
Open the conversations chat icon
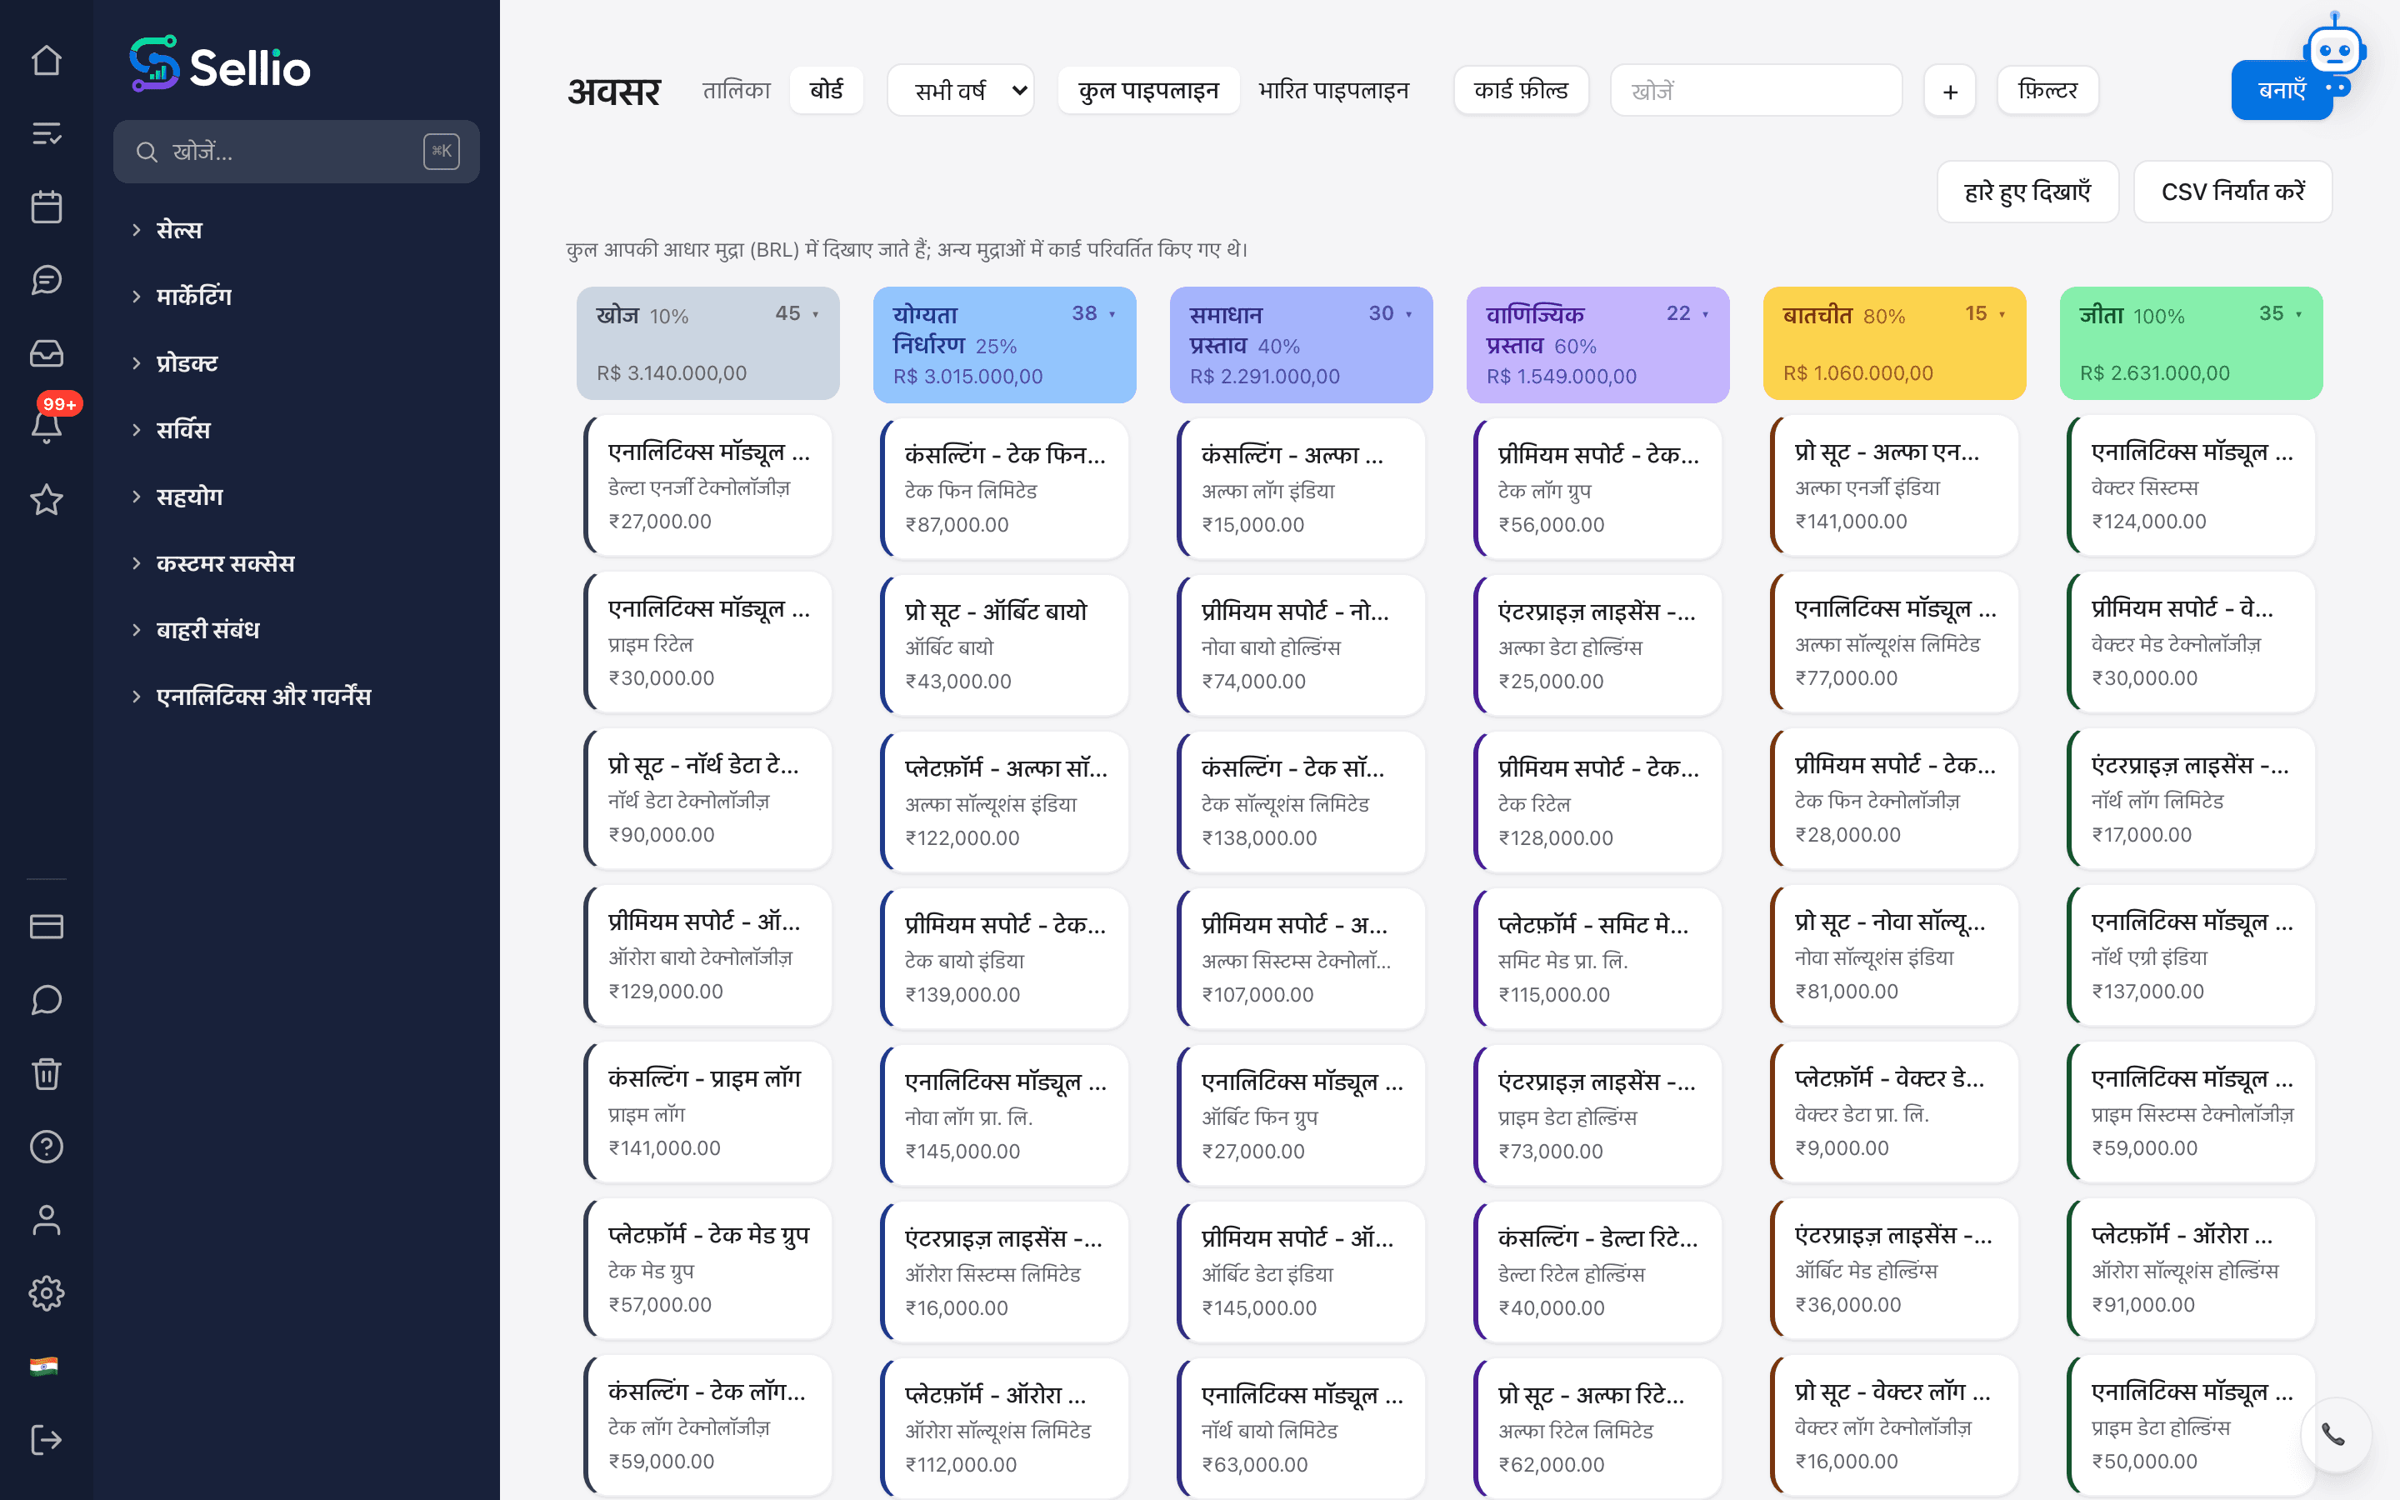(47, 281)
